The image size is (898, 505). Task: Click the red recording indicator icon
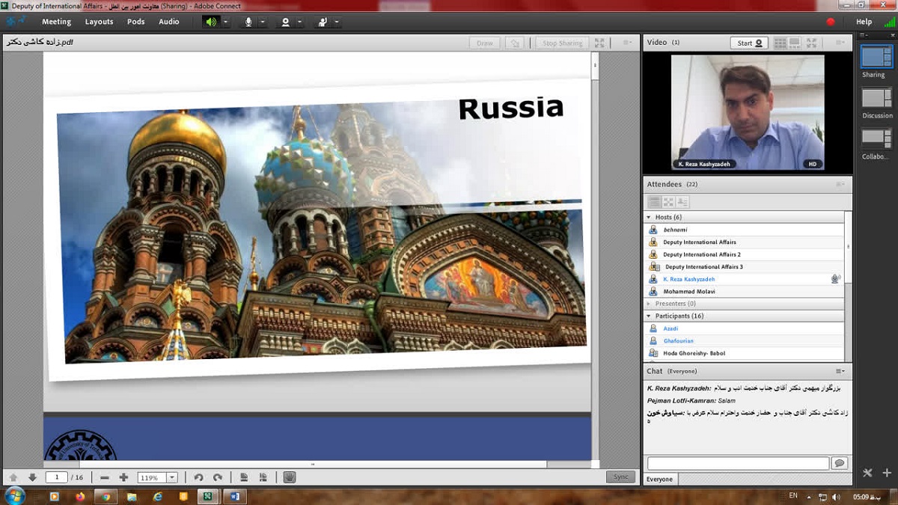(x=830, y=22)
